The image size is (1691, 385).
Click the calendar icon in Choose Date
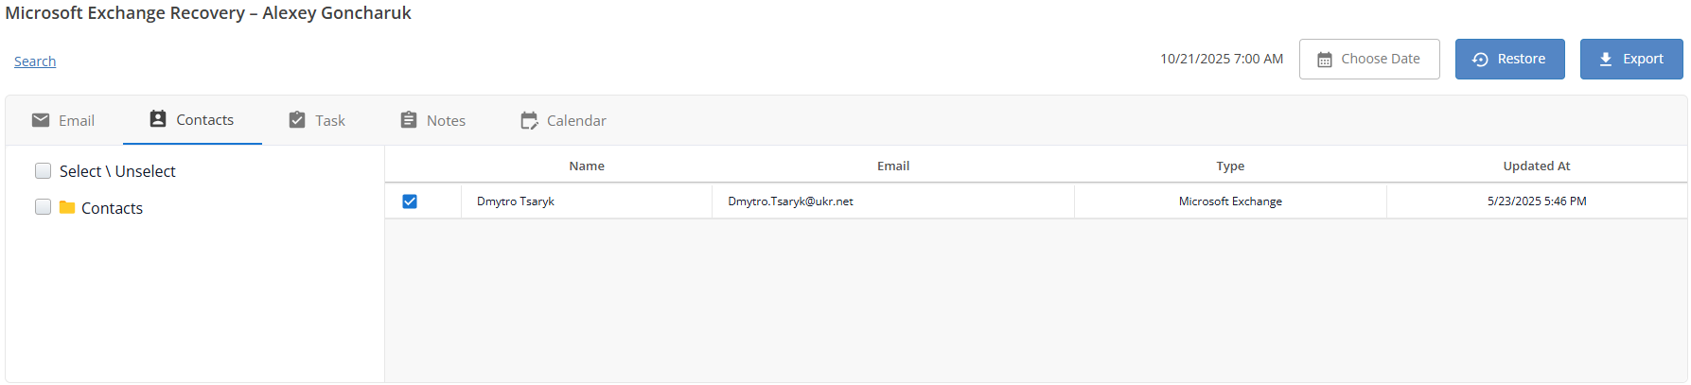pyautogui.click(x=1325, y=60)
